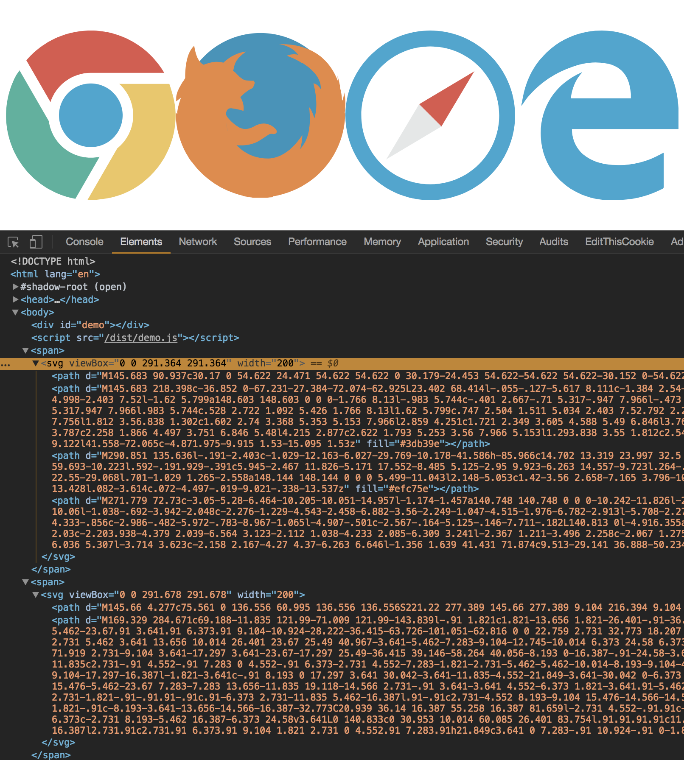684x760 pixels.
Task: Click the Firefox logo image
Action: (x=261, y=115)
